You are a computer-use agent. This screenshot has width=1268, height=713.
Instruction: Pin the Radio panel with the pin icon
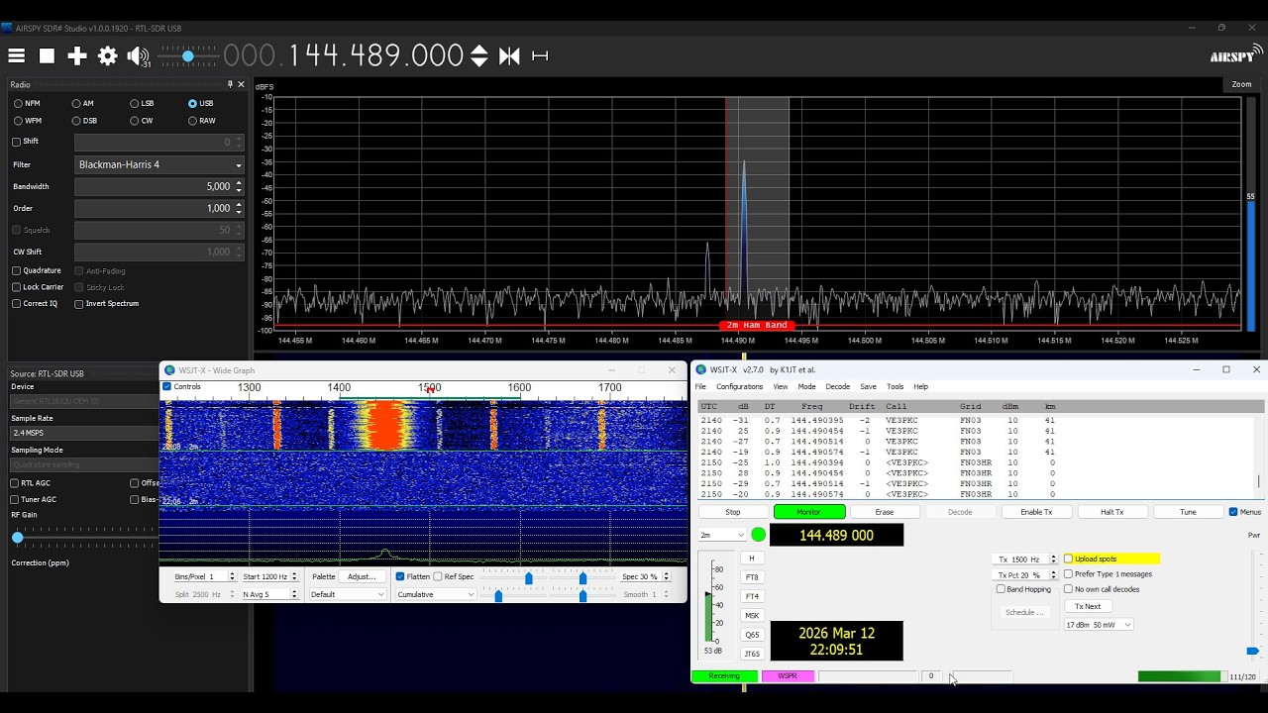pyautogui.click(x=230, y=85)
